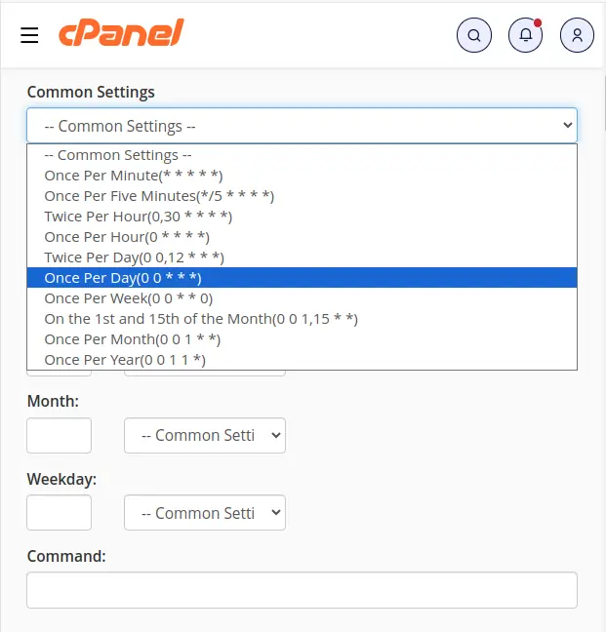
Task: Choose Once Per Hour option
Action: click(x=302, y=237)
